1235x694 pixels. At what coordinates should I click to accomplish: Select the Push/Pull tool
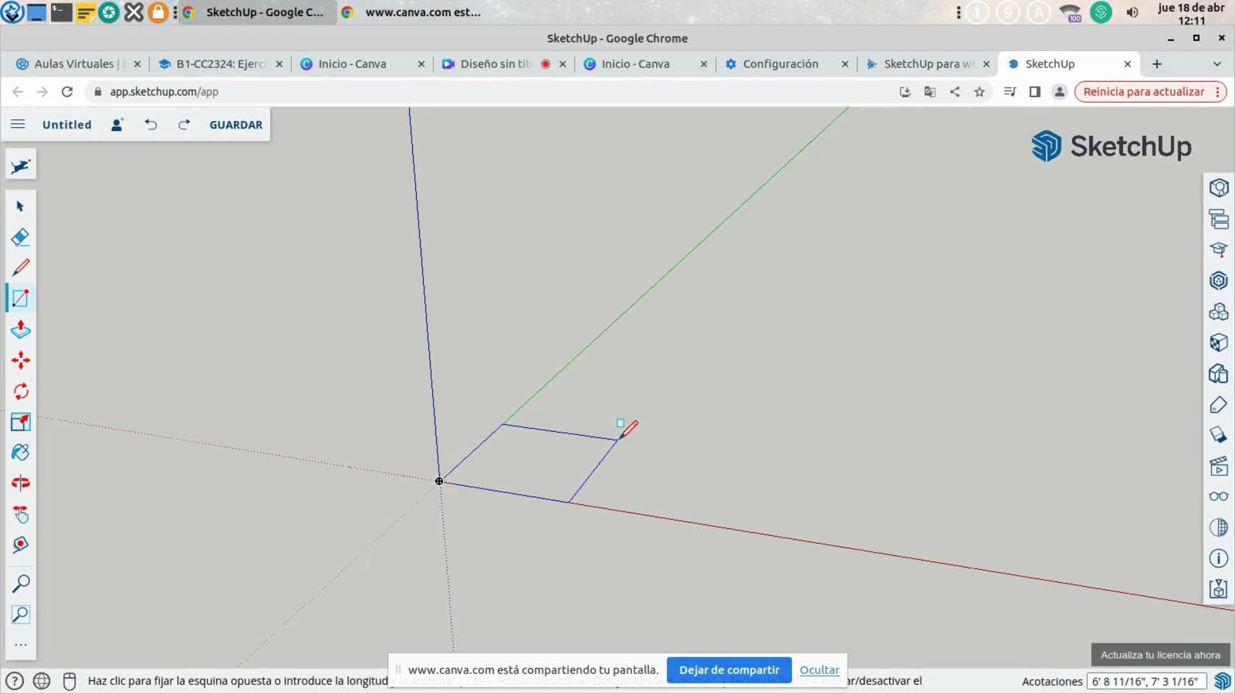[x=21, y=330]
